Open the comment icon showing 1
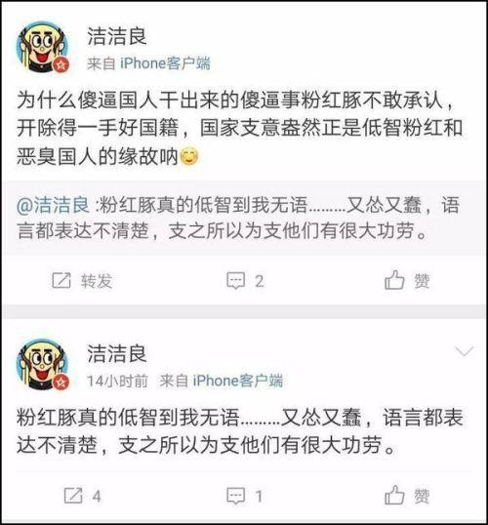 [236, 496]
